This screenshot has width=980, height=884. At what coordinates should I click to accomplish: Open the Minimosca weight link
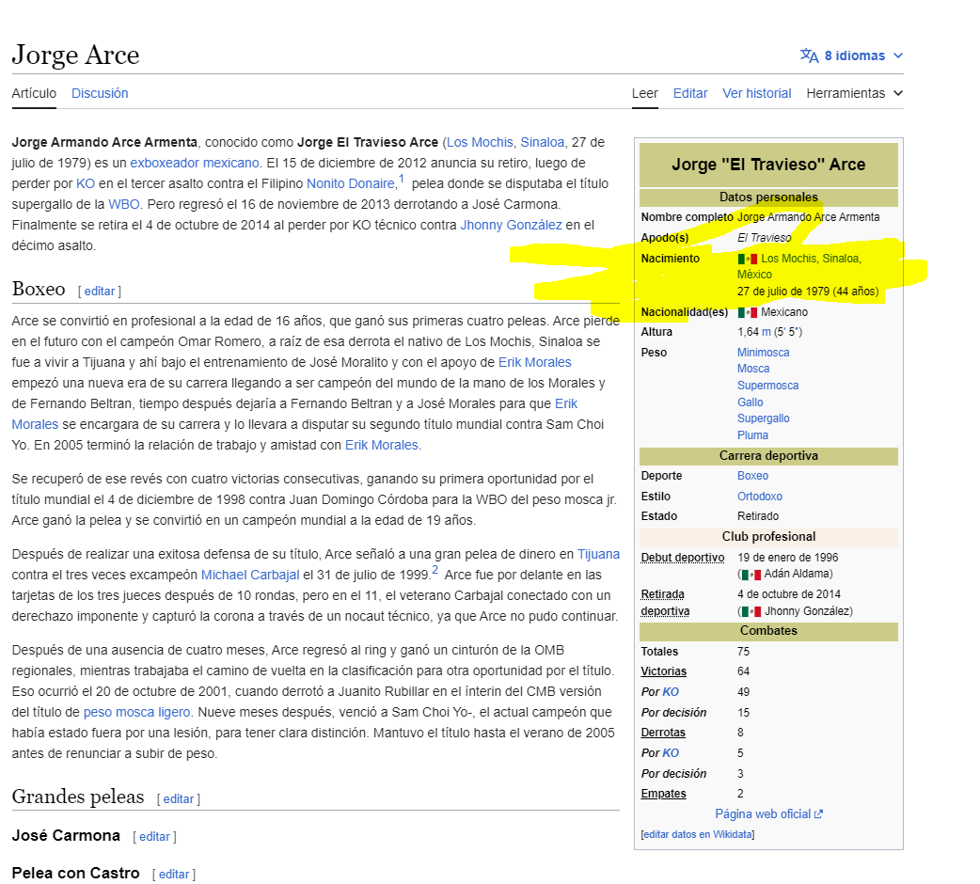tap(763, 353)
